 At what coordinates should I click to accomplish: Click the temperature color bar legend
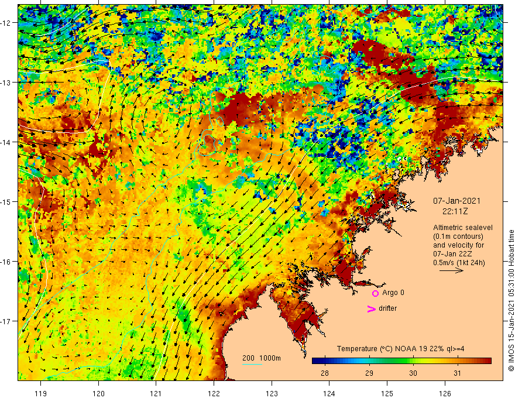(401, 361)
